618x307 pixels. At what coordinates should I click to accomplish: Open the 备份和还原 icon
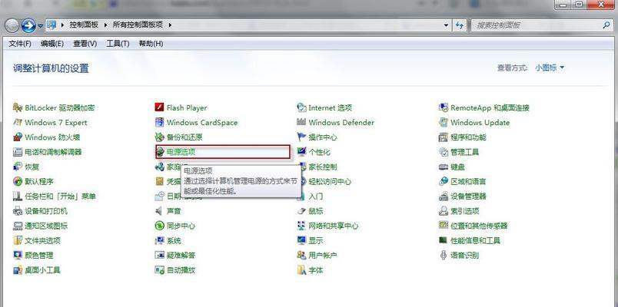point(160,137)
